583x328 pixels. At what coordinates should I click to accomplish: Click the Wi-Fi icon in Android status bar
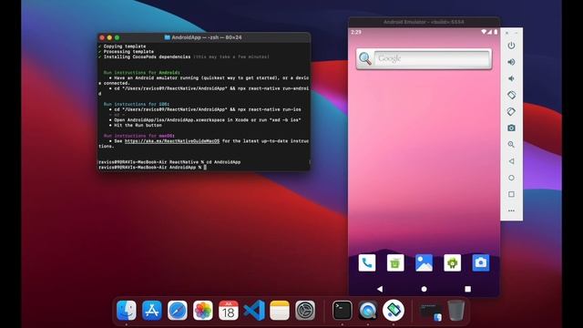[484, 32]
